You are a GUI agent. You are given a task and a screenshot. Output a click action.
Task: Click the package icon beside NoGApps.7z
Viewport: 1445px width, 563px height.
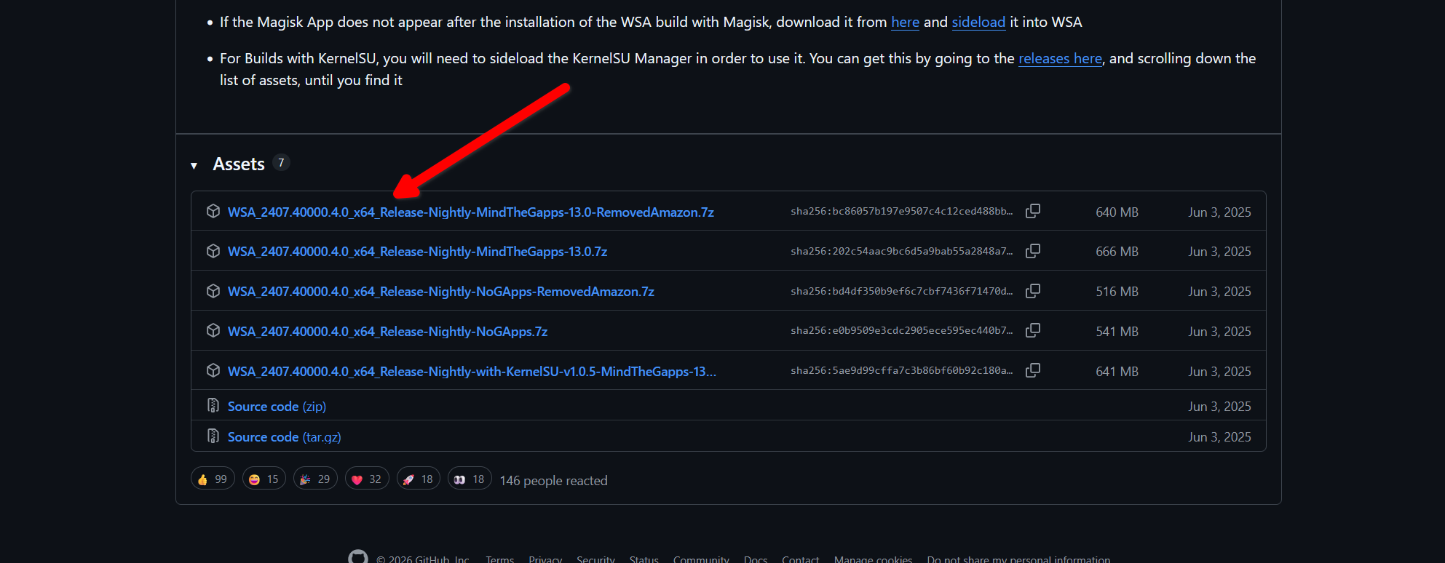[213, 331]
